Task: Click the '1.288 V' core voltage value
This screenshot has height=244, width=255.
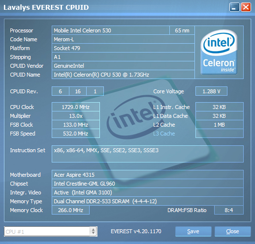Action: click(x=211, y=91)
